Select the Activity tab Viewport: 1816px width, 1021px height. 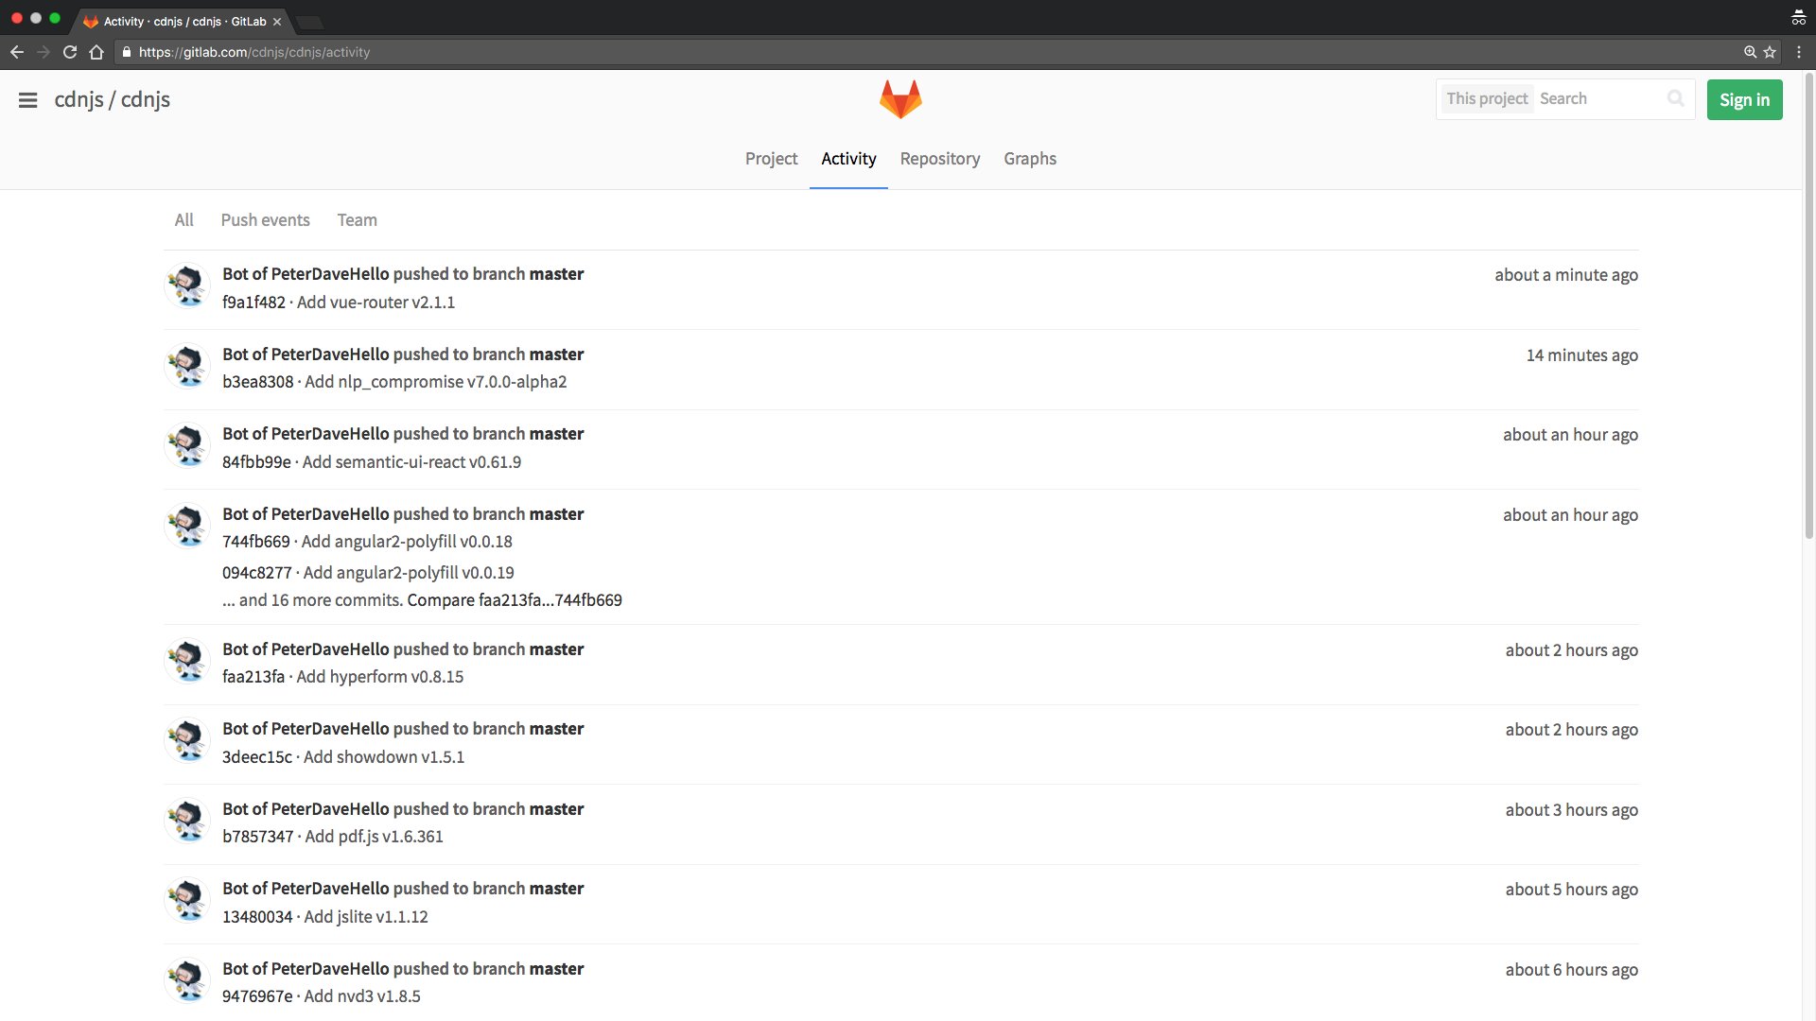click(x=848, y=159)
